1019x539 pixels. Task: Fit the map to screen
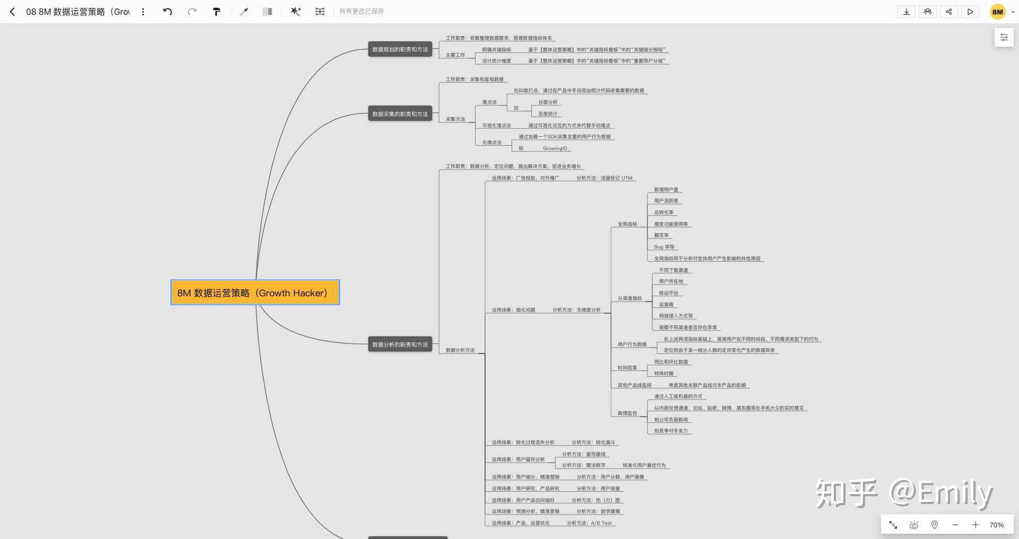pos(893,525)
